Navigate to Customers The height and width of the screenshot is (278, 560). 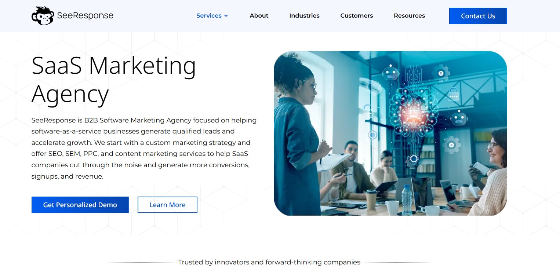tap(356, 16)
